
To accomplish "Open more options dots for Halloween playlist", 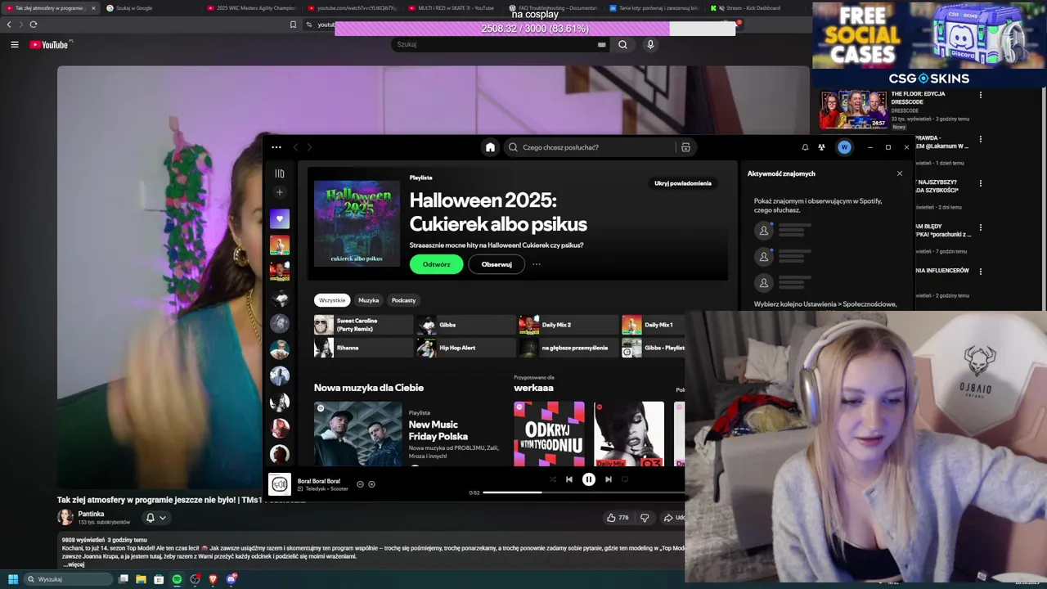I will (x=537, y=264).
